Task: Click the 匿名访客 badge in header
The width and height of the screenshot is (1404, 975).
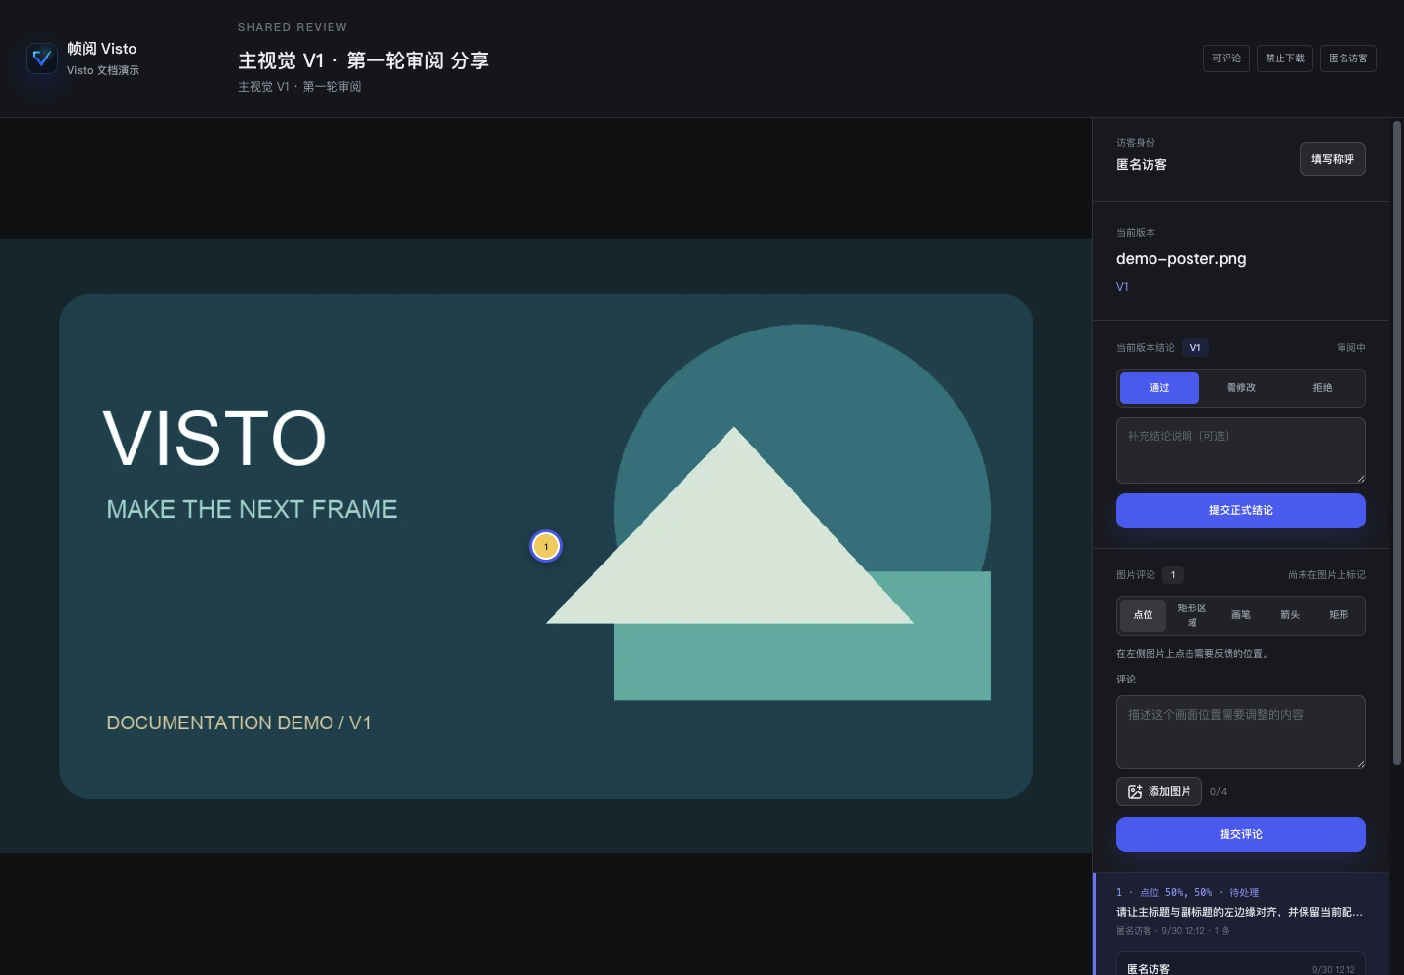Action: coord(1348,58)
